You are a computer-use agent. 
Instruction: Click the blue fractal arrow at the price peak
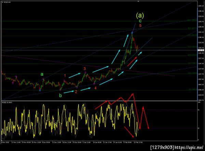point(132,33)
